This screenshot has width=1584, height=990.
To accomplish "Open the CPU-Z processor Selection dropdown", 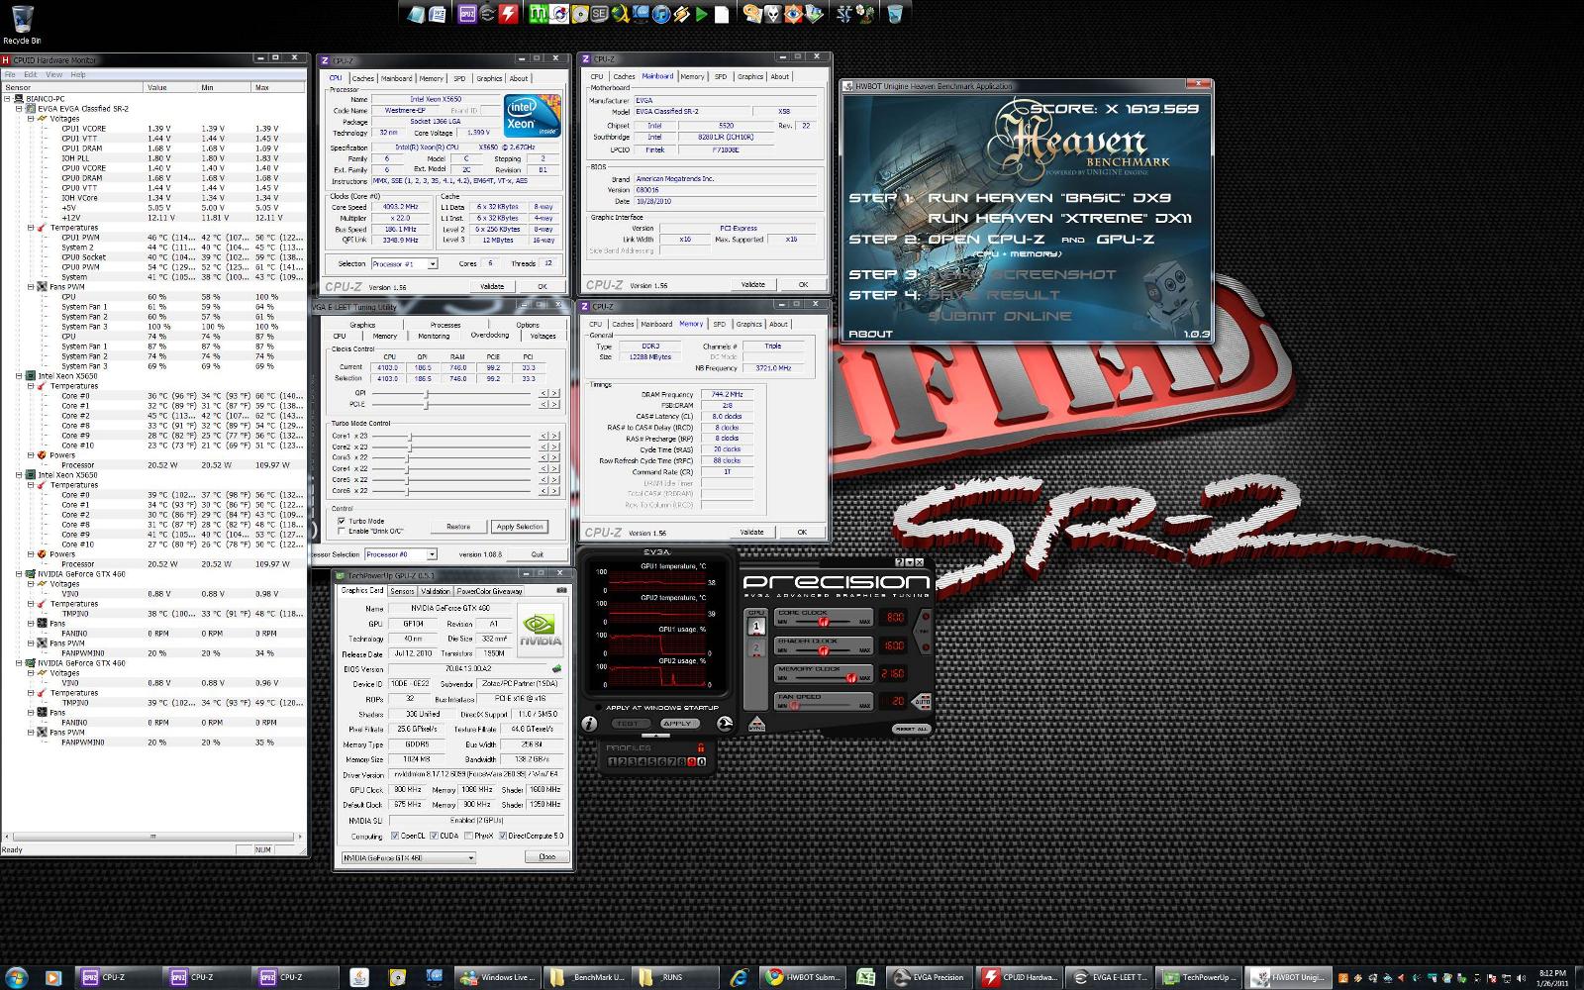I will click(404, 264).
